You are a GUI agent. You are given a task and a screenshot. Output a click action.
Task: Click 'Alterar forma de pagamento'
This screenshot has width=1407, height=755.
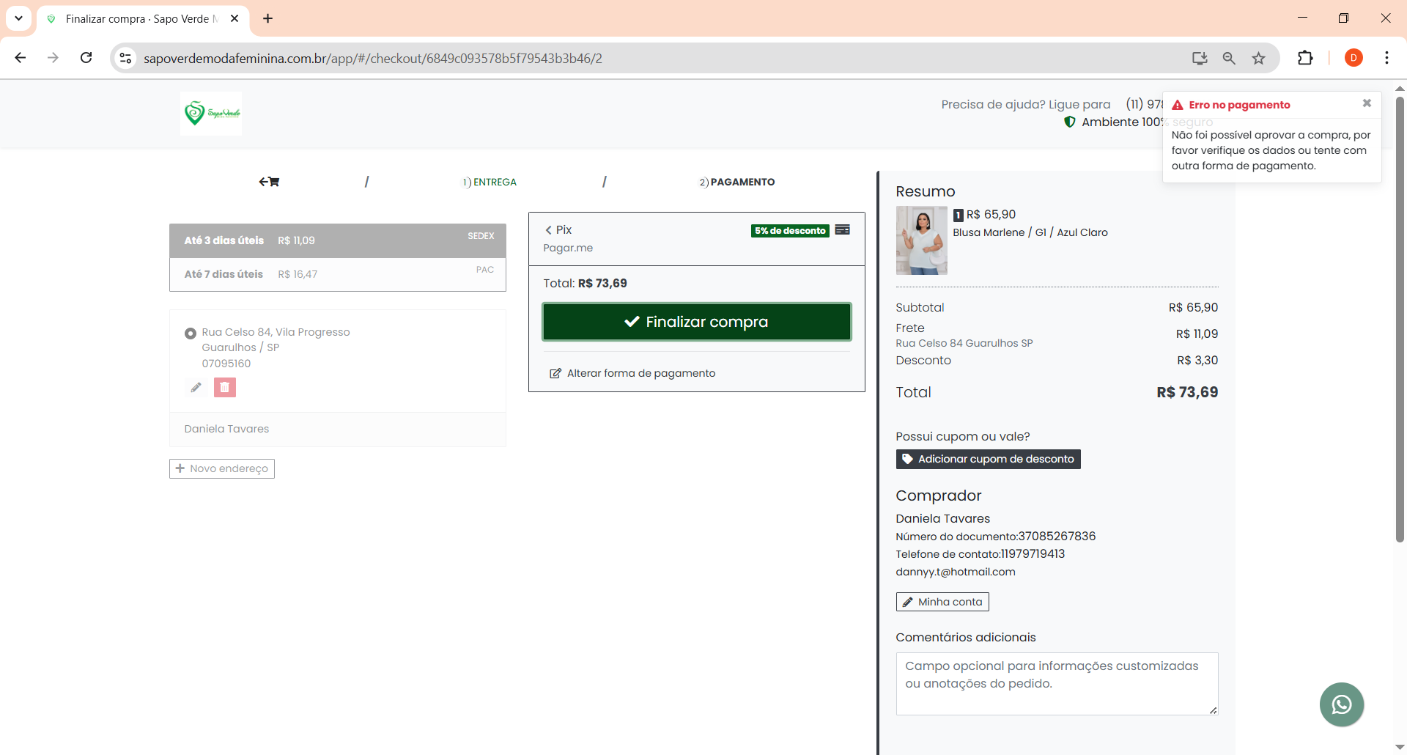(632, 373)
